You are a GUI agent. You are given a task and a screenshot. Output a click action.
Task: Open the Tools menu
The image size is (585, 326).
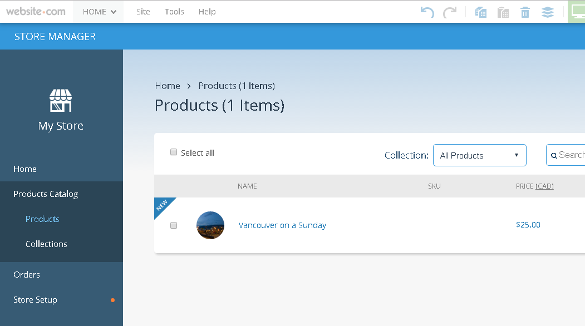point(174,12)
